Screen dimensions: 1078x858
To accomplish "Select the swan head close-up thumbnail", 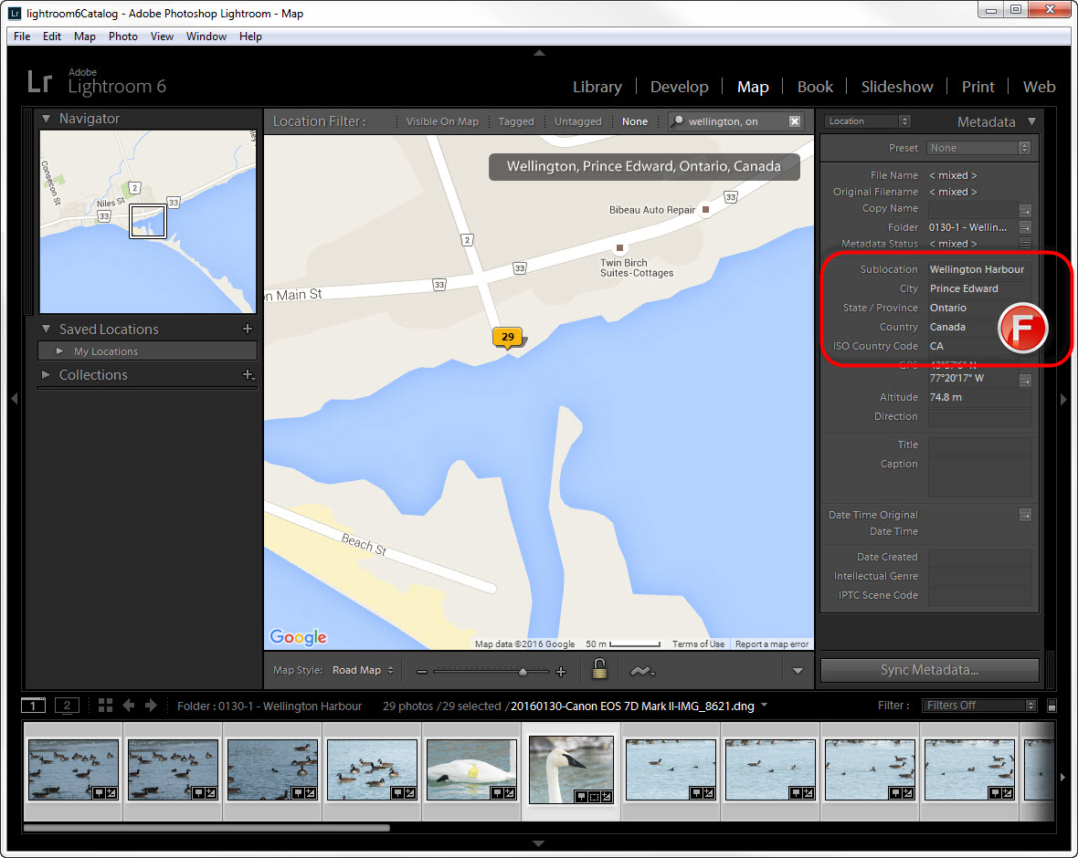I will (571, 769).
